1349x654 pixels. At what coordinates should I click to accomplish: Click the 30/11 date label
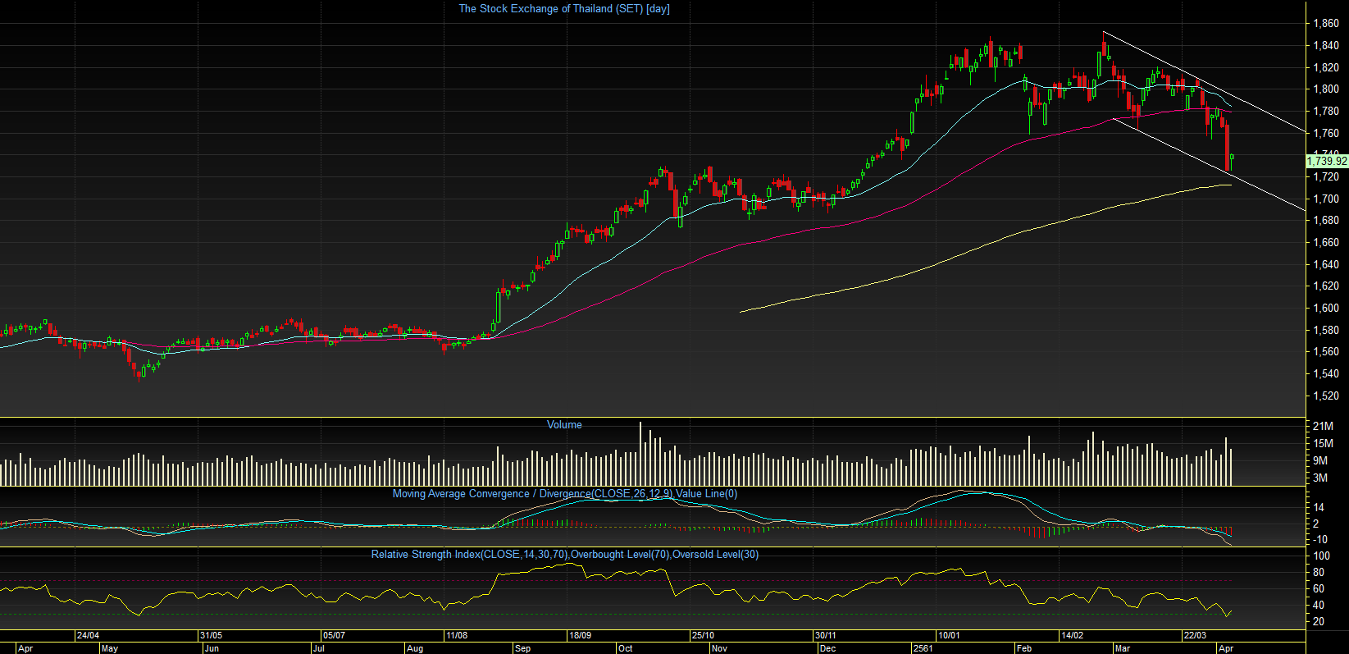826,636
